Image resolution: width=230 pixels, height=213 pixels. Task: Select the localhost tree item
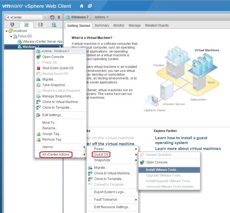click(20, 31)
